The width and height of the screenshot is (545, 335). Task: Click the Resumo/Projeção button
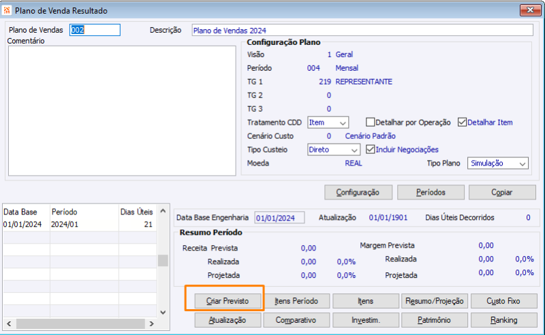(x=435, y=301)
